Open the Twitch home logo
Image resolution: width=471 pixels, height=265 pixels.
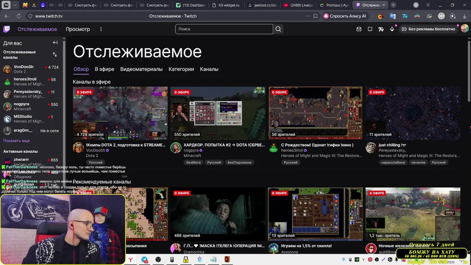pyautogui.click(x=7, y=29)
